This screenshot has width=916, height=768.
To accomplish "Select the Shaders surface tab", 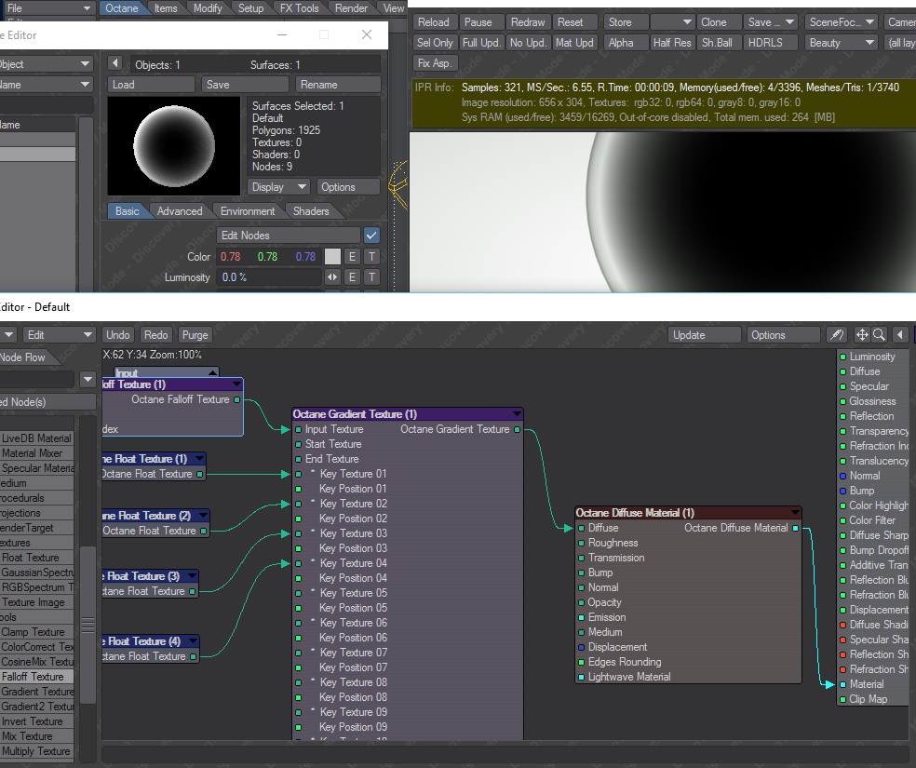I will click(311, 211).
